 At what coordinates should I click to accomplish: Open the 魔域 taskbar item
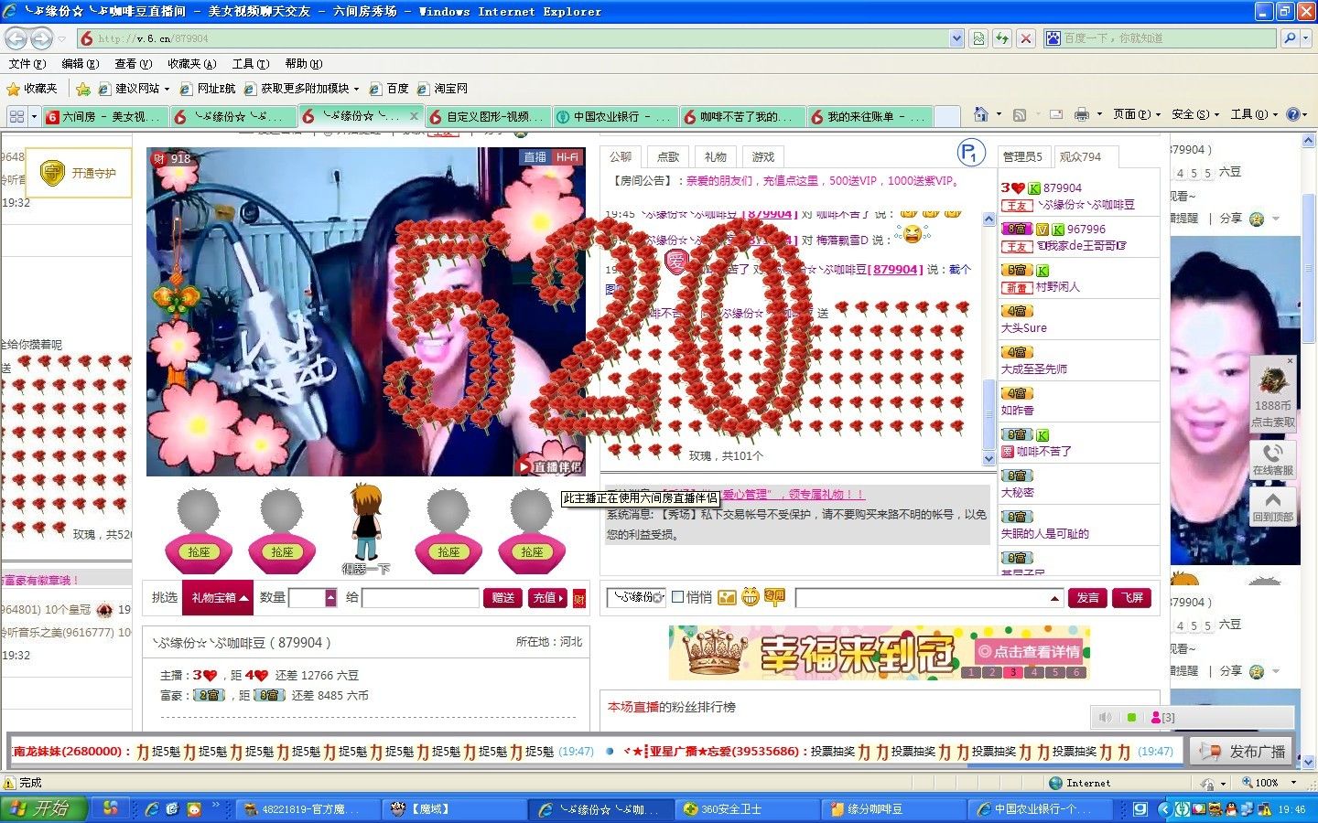452,809
